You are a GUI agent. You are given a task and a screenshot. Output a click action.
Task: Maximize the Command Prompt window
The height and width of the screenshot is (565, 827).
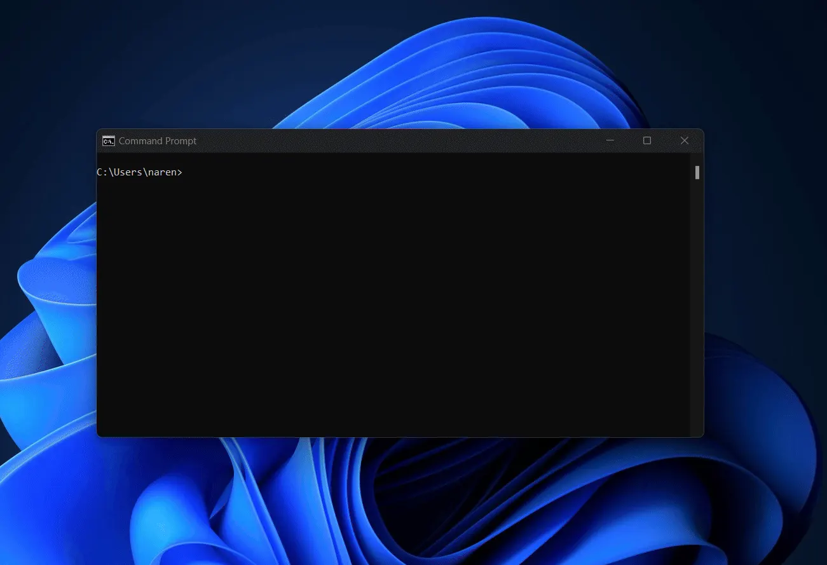647,140
